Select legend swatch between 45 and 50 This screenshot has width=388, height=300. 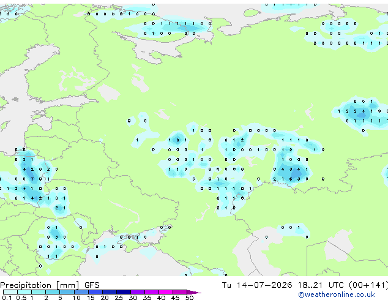180,292
